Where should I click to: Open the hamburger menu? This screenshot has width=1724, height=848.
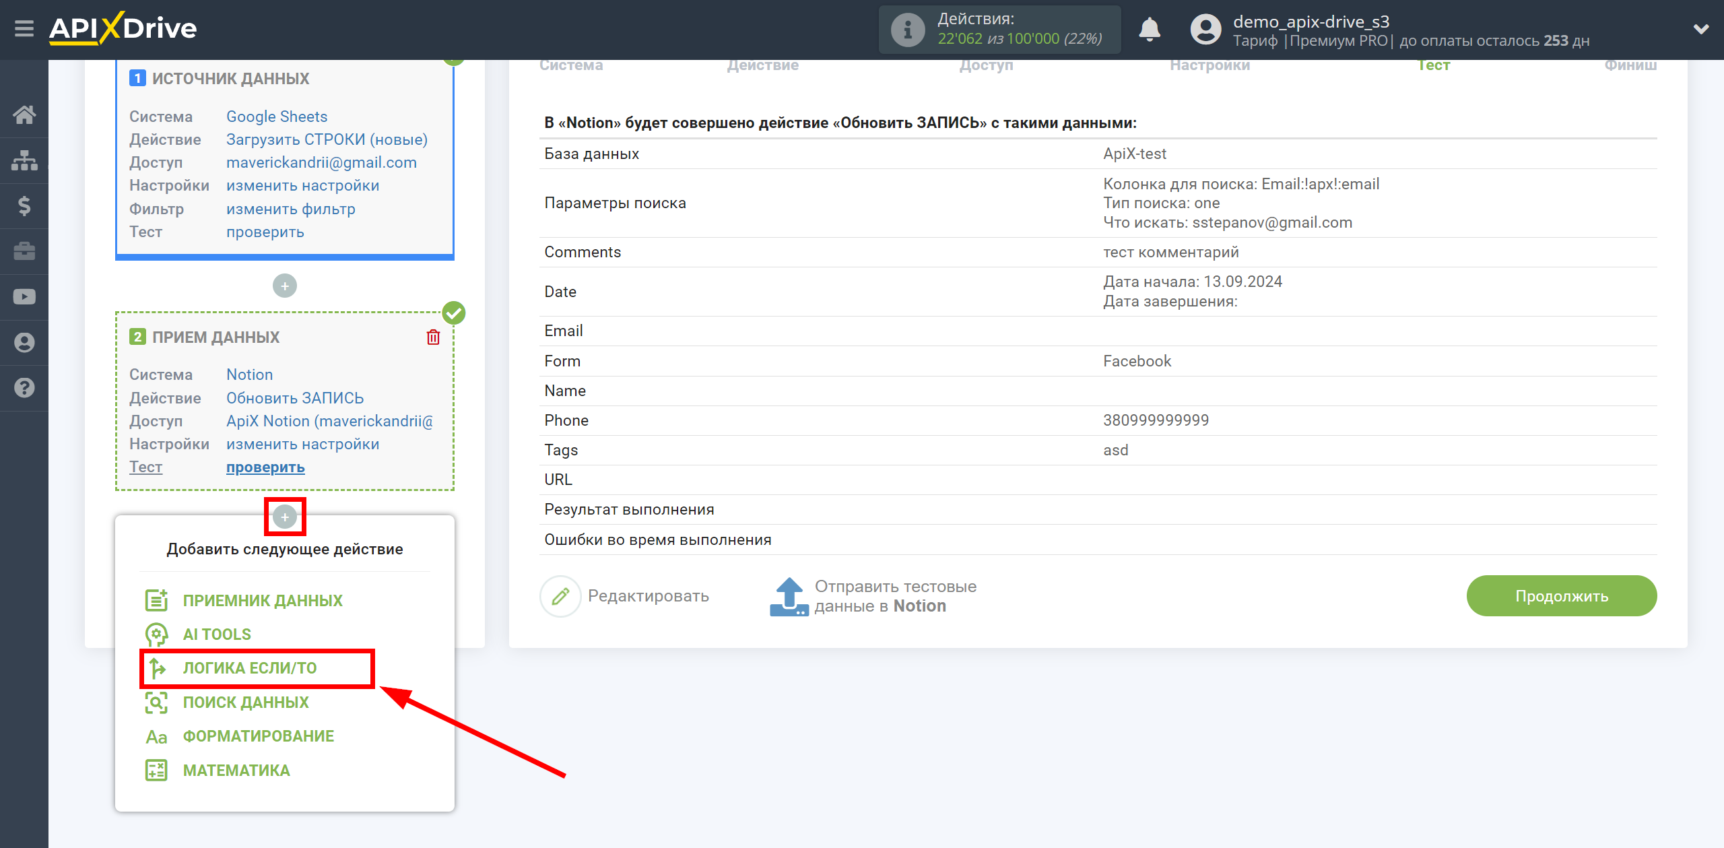[x=24, y=28]
